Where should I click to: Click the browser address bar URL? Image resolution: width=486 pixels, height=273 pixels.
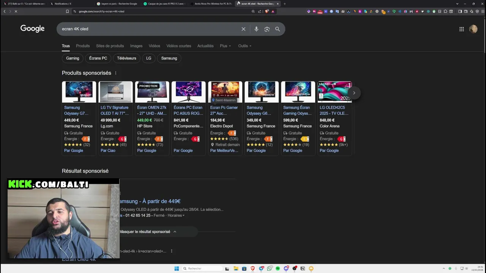point(101,11)
